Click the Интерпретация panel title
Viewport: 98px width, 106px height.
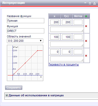(x=14, y=3)
